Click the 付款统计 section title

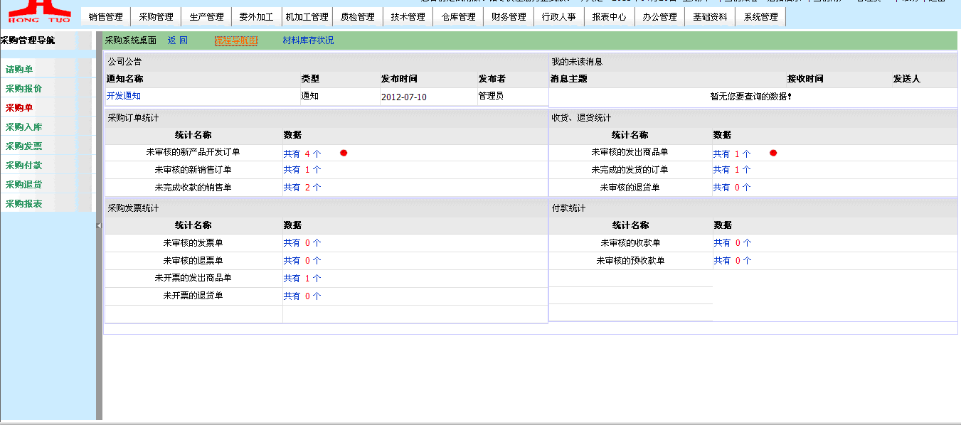click(x=568, y=208)
